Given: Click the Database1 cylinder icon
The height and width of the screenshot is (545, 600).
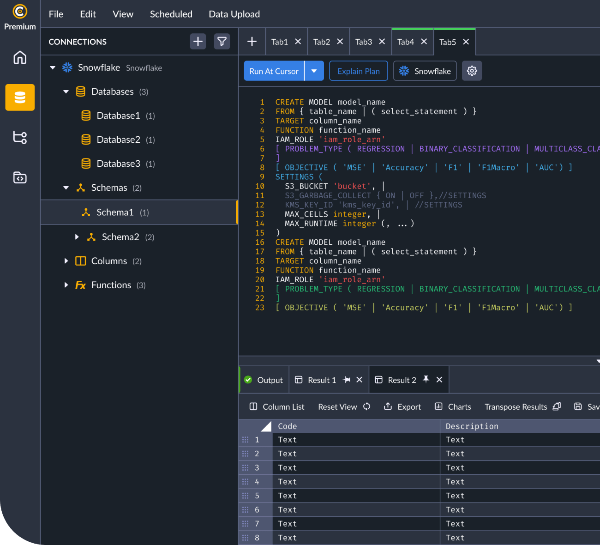Looking at the screenshot, I should pos(86,115).
